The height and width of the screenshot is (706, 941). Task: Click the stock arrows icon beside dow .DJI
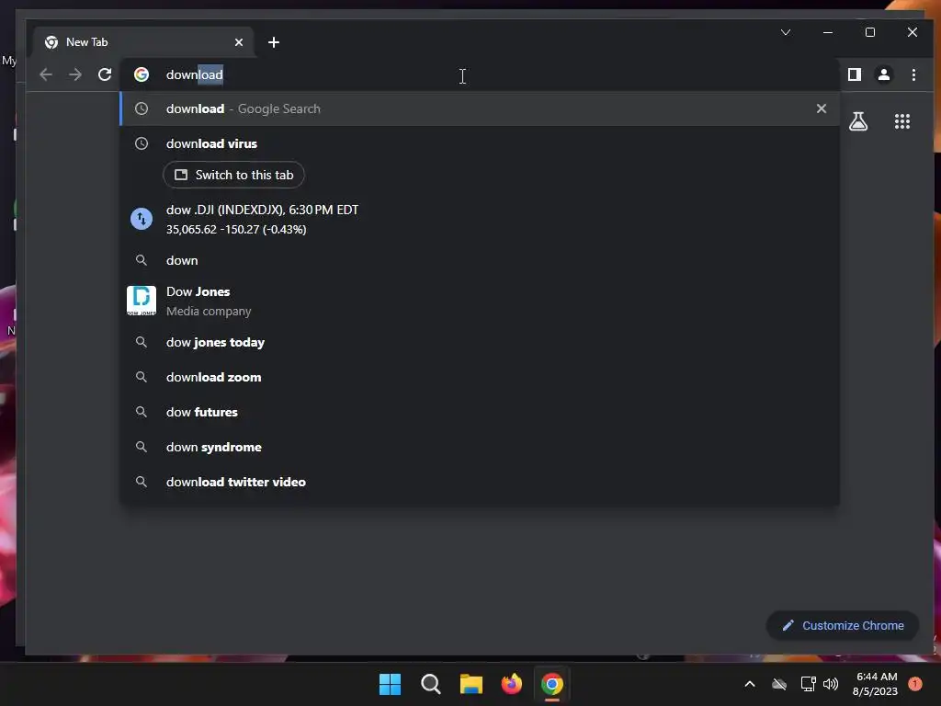142,219
